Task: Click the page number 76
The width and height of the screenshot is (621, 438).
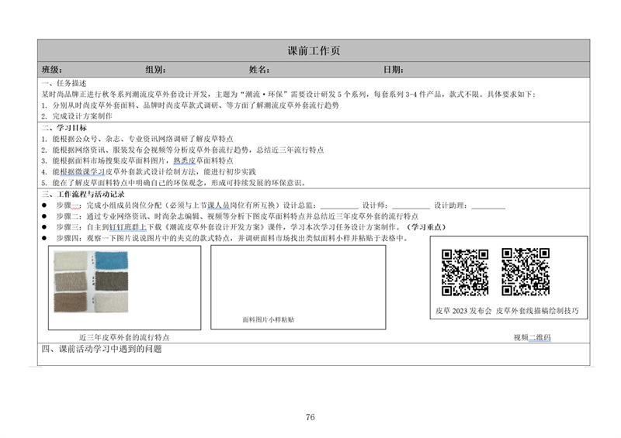Action: click(x=310, y=417)
